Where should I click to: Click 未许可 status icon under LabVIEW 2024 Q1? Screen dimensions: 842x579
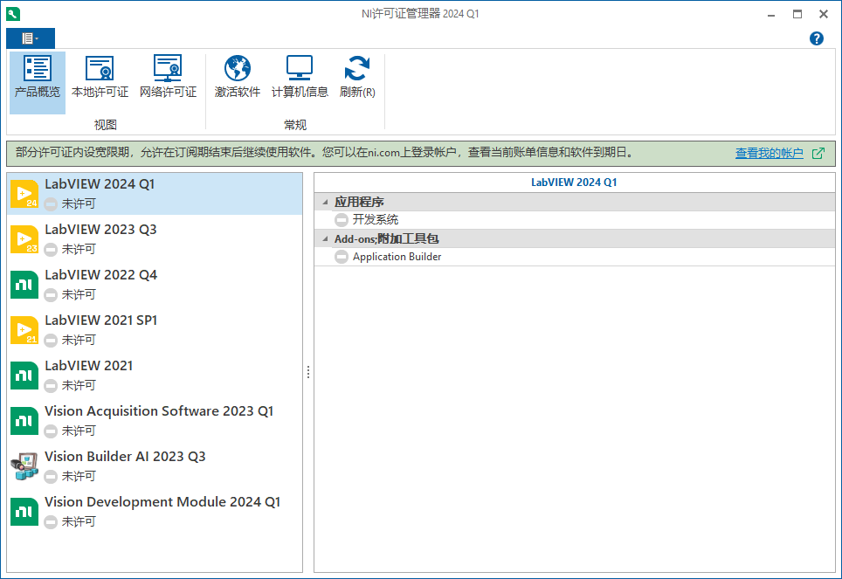pyautogui.click(x=51, y=204)
